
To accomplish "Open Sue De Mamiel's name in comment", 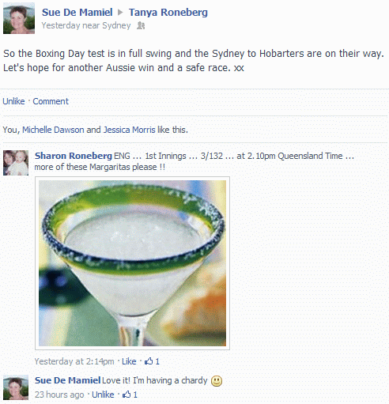I will point(67,380).
